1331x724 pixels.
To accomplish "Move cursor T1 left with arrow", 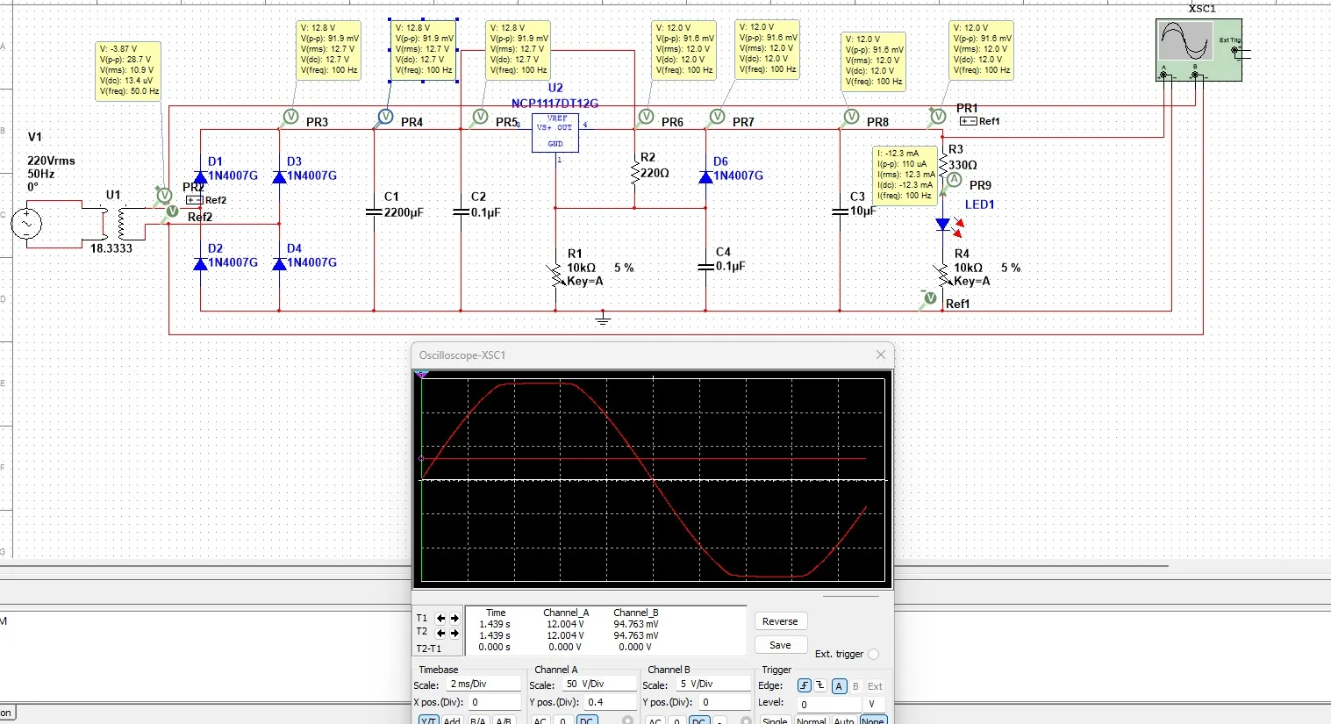I will (441, 619).
